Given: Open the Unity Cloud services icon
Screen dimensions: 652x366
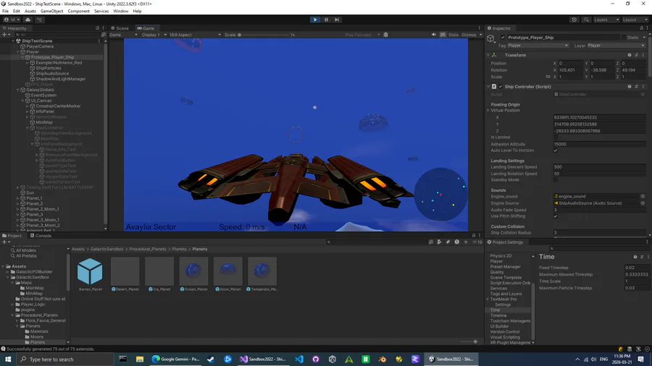Looking at the screenshot, I should click(x=28, y=20).
